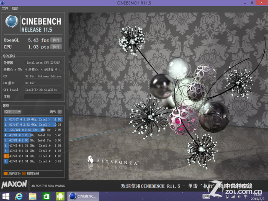
Task: Click the OS field showing 32 Bit
Action: pyautogui.click(x=43, y=76)
